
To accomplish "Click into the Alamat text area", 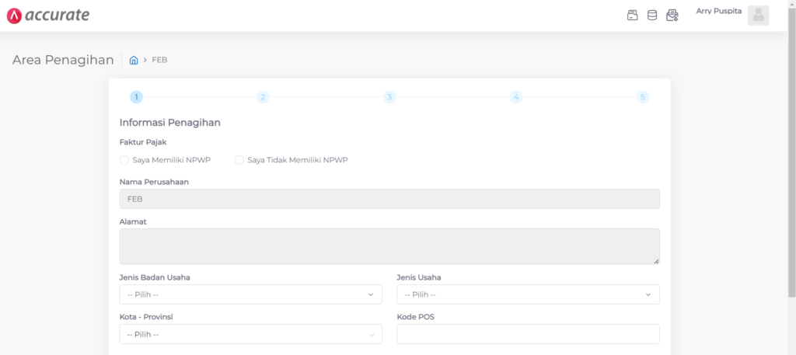I will (x=389, y=246).
